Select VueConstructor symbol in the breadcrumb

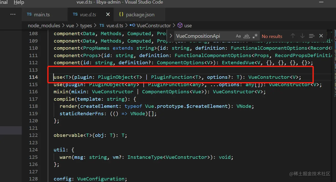click(154, 25)
